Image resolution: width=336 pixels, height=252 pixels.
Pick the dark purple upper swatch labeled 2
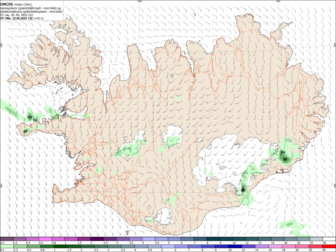97,239
